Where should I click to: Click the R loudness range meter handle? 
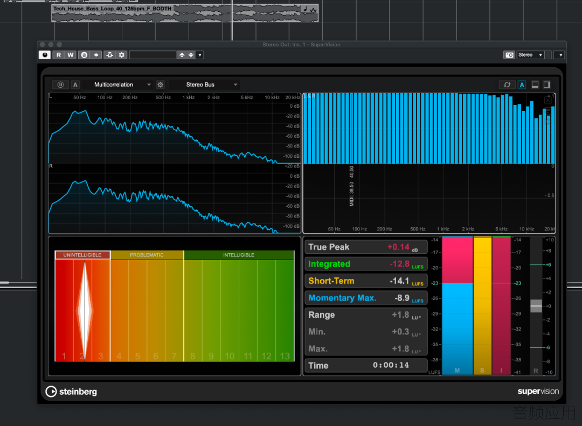click(536, 306)
